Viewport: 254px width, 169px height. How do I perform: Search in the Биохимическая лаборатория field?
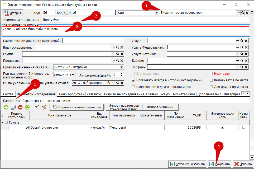[242, 13]
